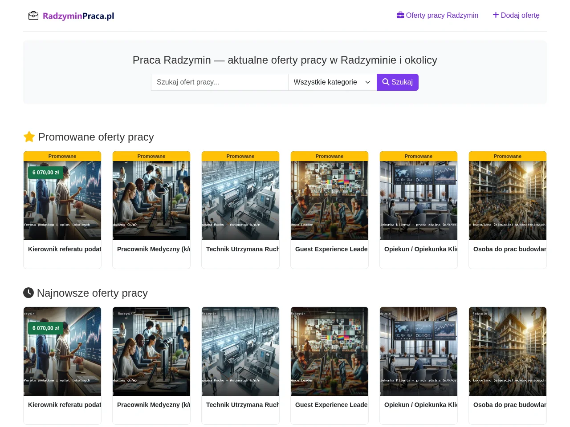Open promoted Kierownik referatu podatków job title
Viewport: 570px width, 427px height.
(x=65, y=249)
